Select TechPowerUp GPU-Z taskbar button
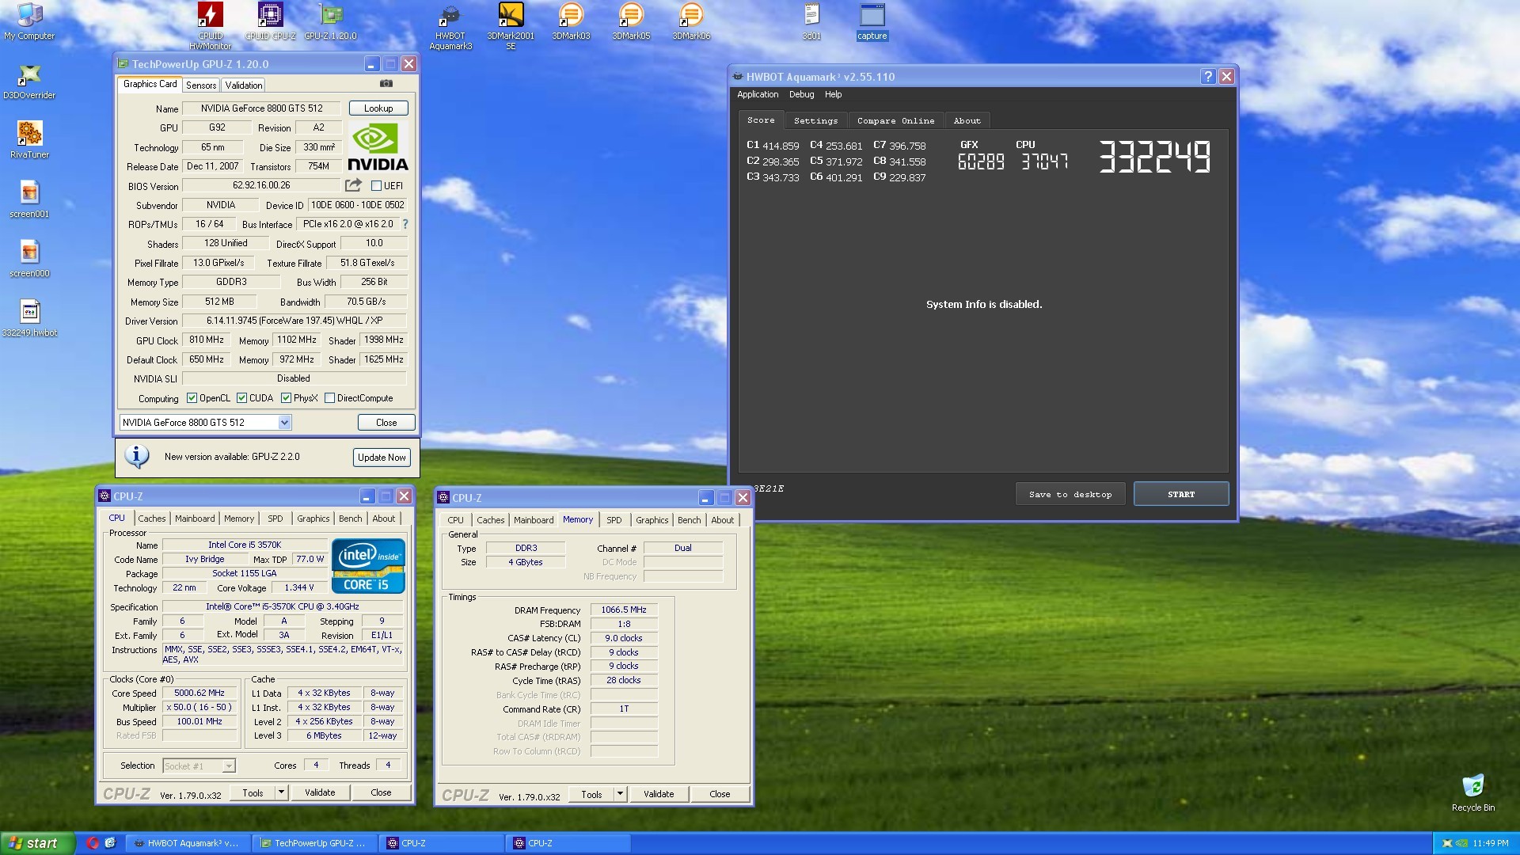Image resolution: width=1520 pixels, height=855 pixels. [x=314, y=843]
